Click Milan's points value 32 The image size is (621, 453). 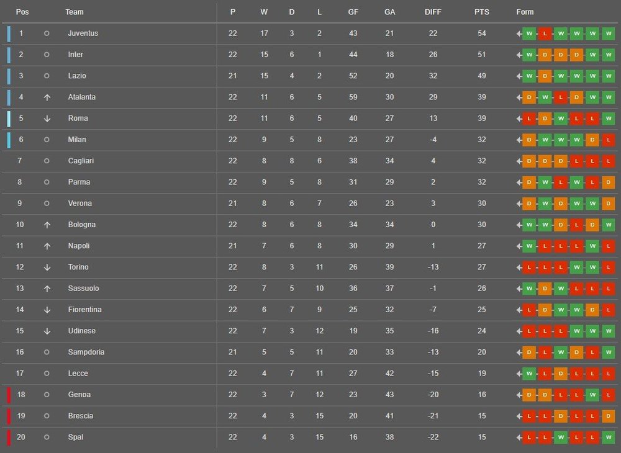[x=482, y=140]
